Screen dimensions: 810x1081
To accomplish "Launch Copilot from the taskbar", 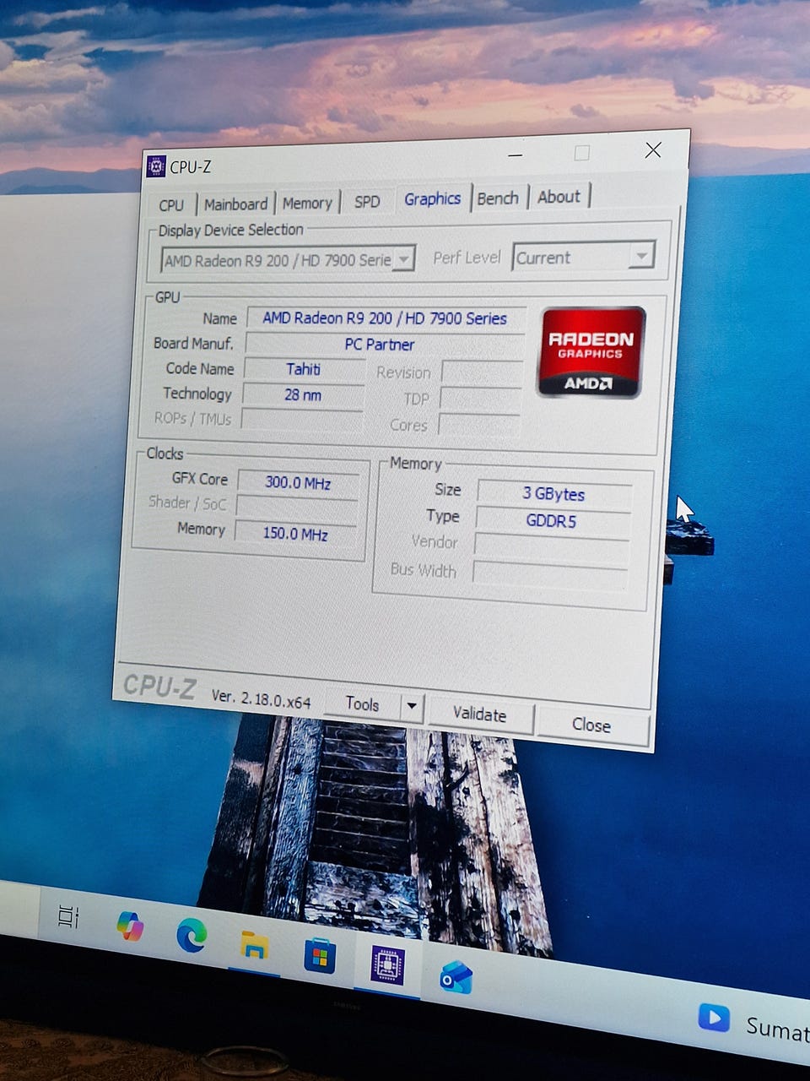I will click(130, 926).
